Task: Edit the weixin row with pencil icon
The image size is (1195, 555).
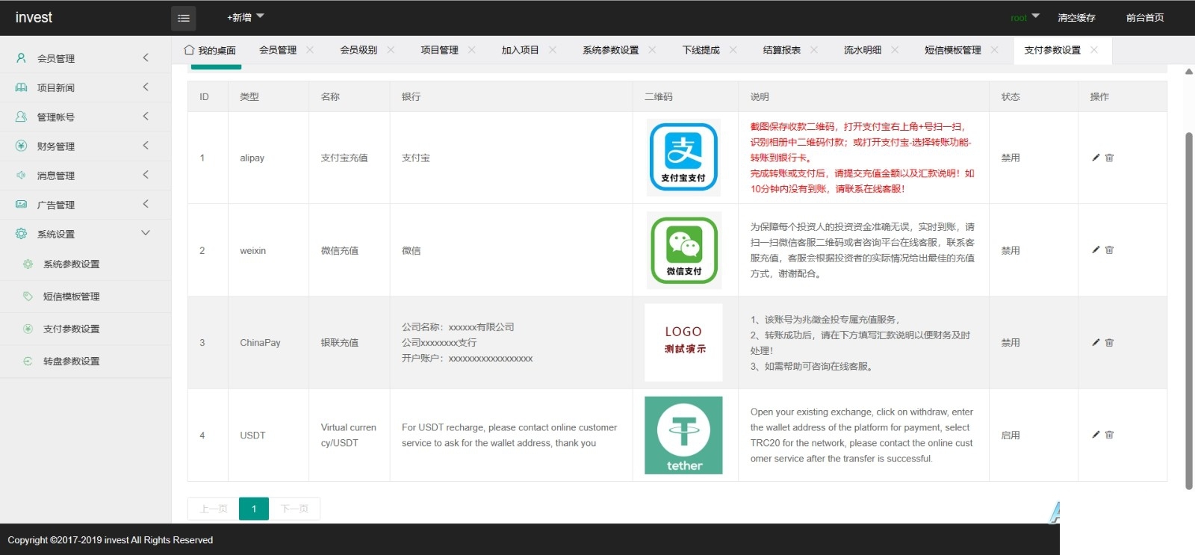Action: (1096, 250)
